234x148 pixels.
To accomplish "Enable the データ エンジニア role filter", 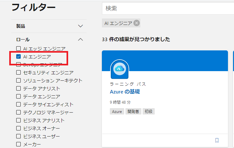I will point(18,96).
